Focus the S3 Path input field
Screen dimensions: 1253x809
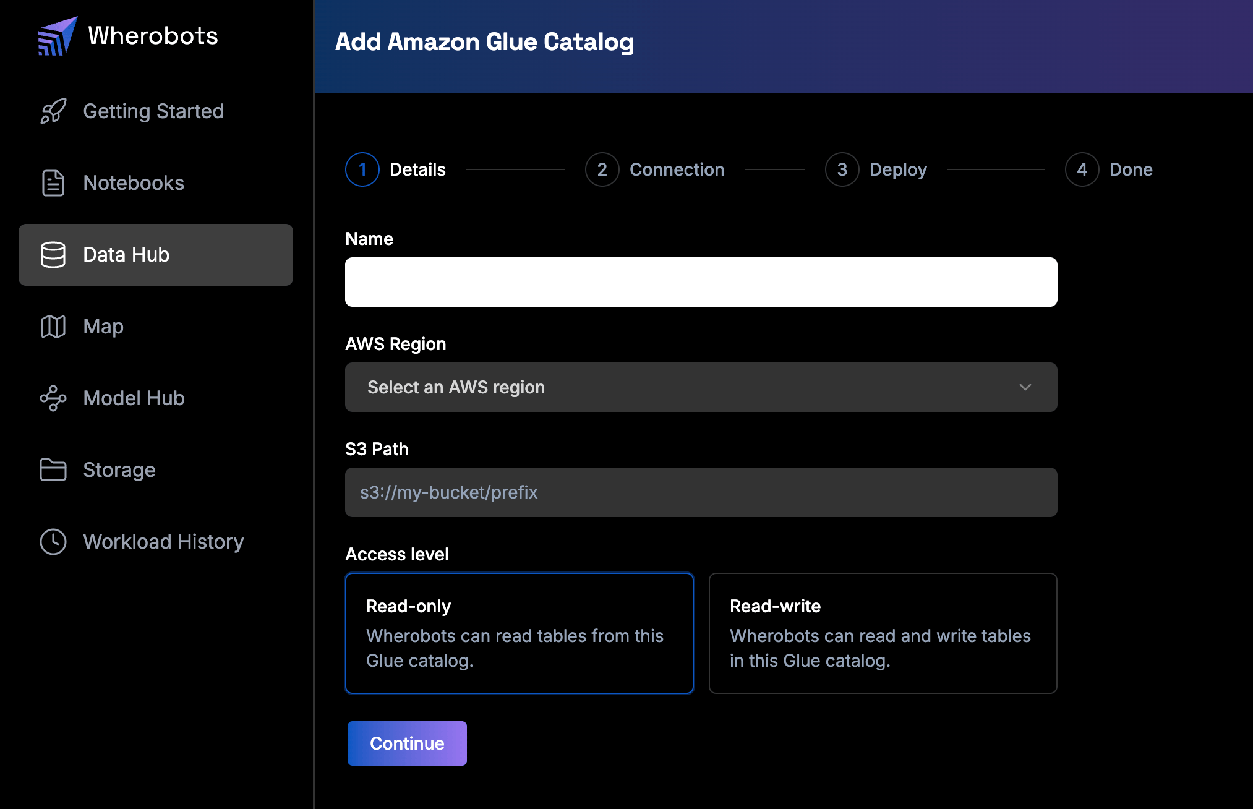701,492
